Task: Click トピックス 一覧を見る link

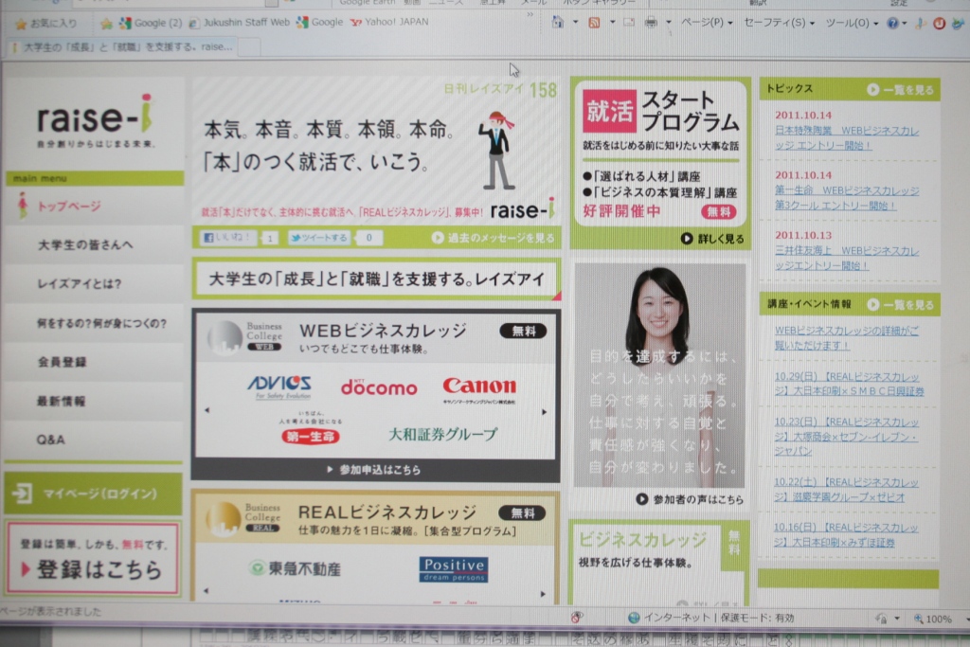Action: pos(900,90)
